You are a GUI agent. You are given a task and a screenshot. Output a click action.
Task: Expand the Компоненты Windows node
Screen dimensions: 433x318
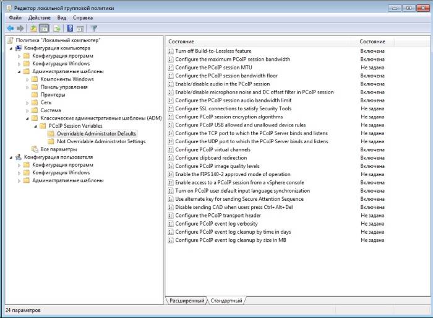(x=27, y=79)
